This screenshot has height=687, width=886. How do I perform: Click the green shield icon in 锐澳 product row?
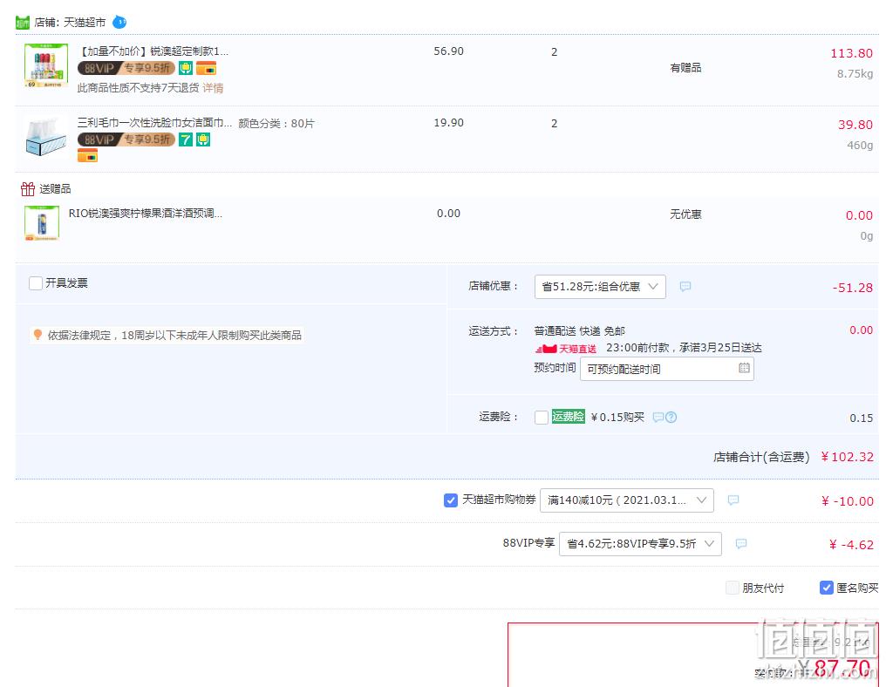tap(186, 68)
